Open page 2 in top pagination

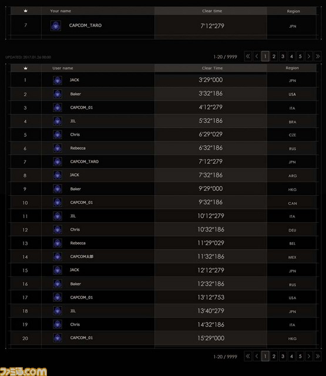(x=274, y=56)
